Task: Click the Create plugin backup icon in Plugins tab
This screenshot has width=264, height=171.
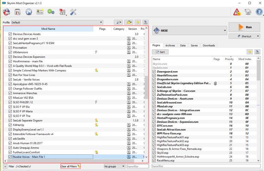Action: click(x=257, y=52)
